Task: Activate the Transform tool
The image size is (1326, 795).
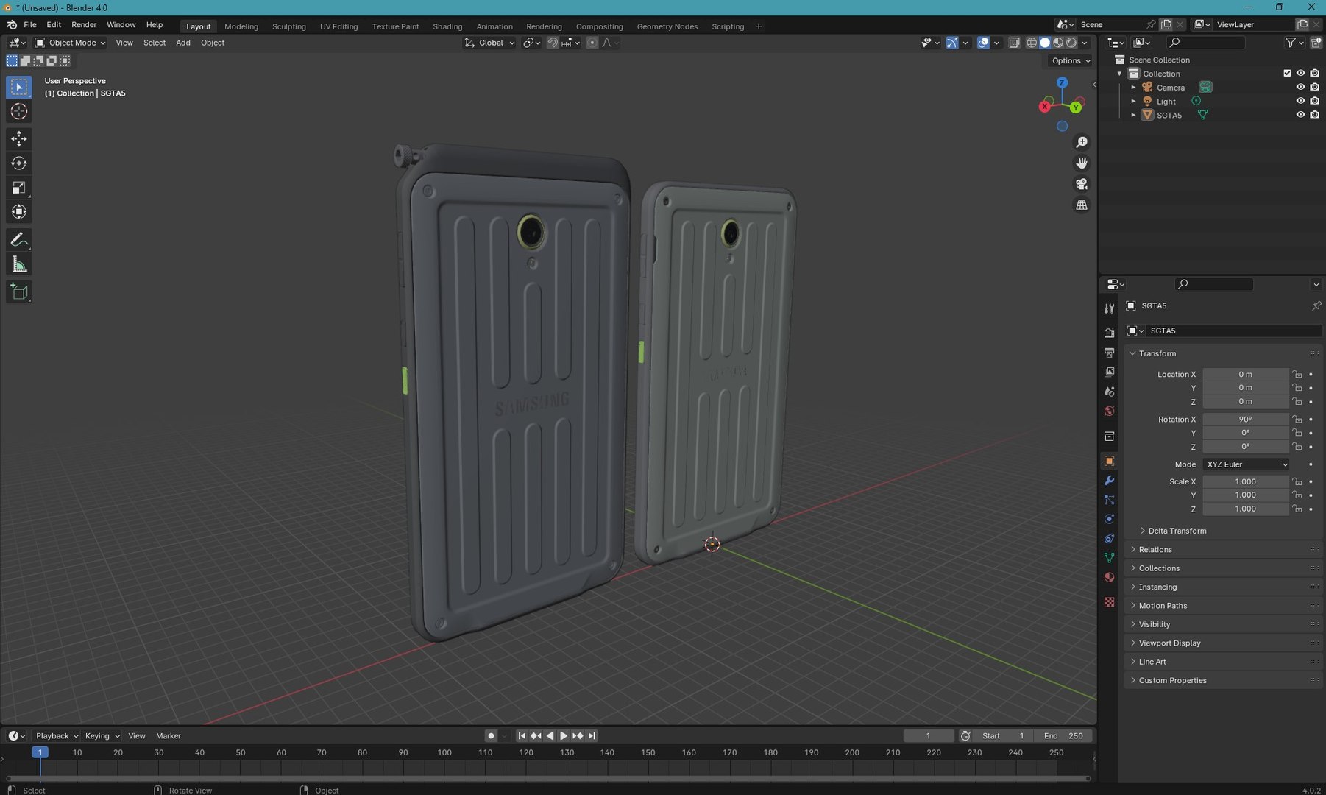Action: pyautogui.click(x=19, y=212)
